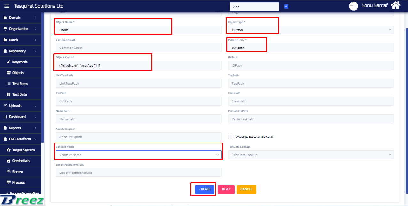Click the Path Priority field

pyautogui.click(x=311, y=48)
